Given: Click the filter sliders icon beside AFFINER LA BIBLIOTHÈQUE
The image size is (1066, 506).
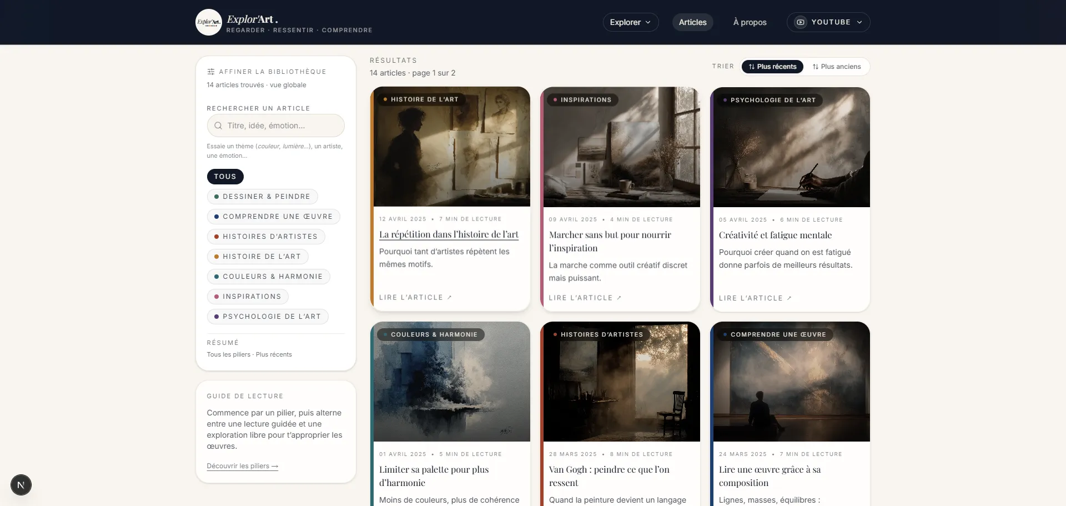Looking at the screenshot, I should pos(210,71).
